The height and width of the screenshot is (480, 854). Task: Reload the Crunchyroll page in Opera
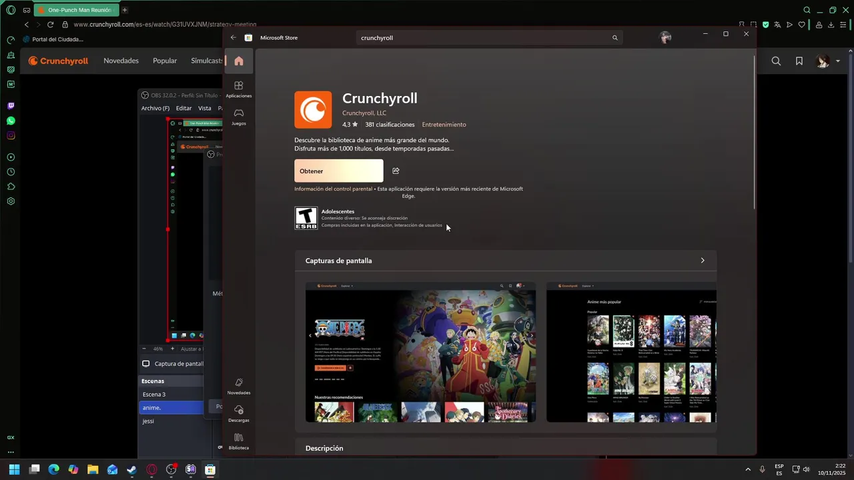click(50, 25)
